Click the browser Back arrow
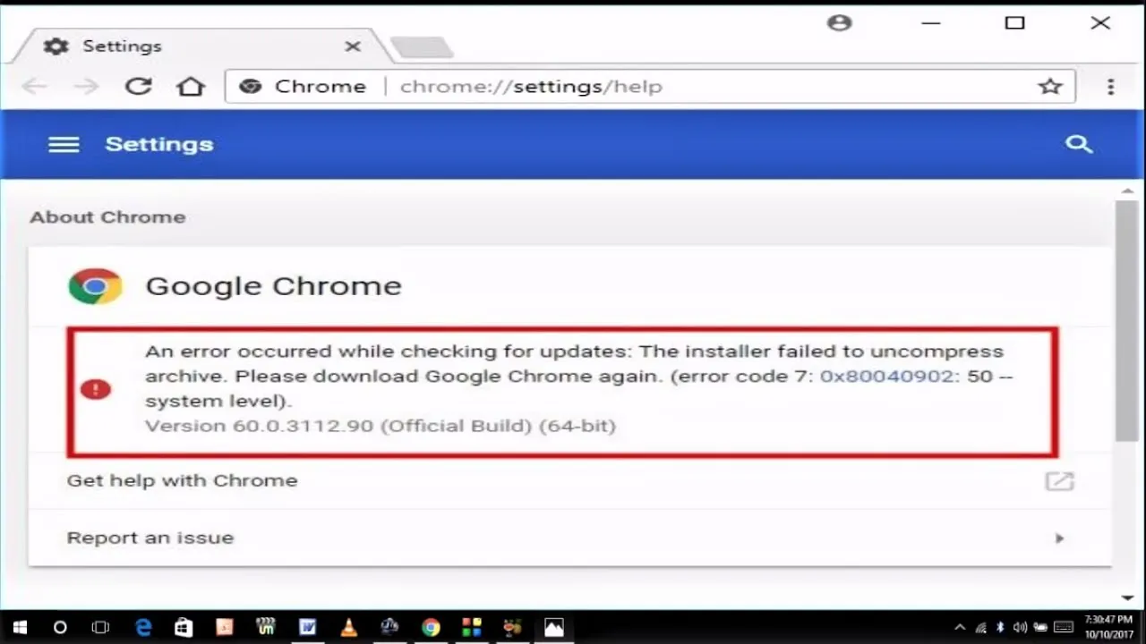 pyautogui.click(x=34, y=86)
